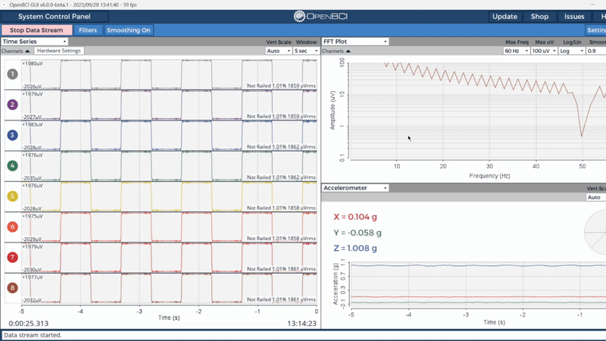Screen dimensions: 606x341
Task: Open the Filters settings
Action: [88, 30]
